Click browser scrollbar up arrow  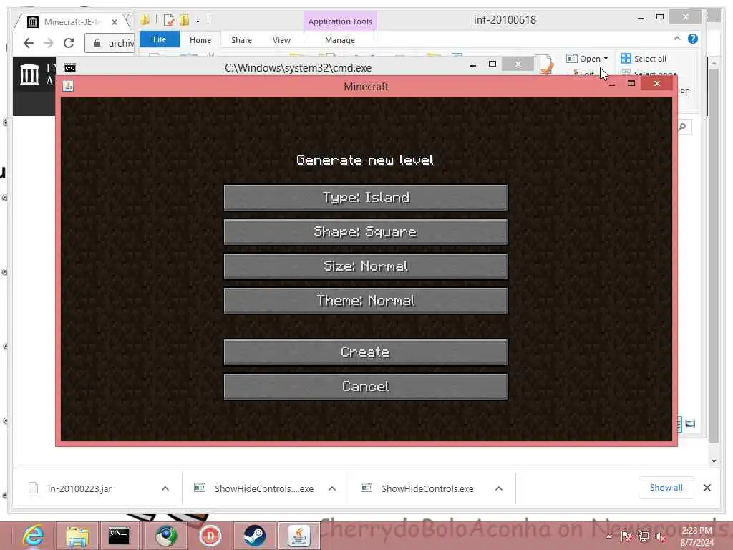pos(714,62)
